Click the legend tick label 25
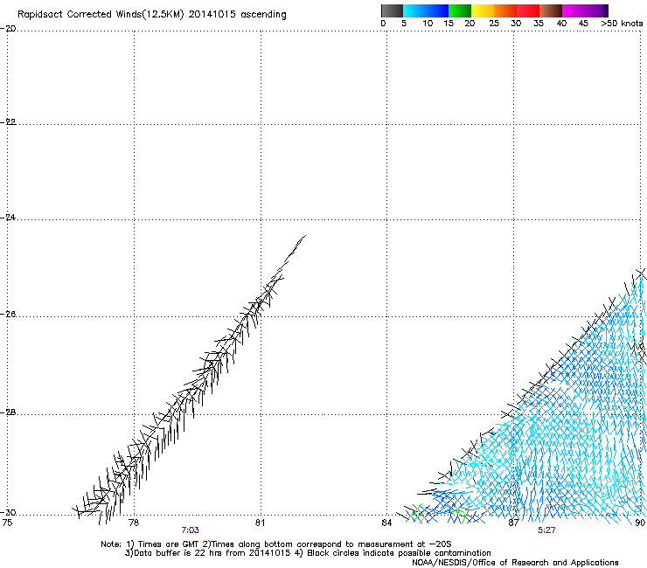This screenshot has width=647, height=568. [x=494, y=24]
